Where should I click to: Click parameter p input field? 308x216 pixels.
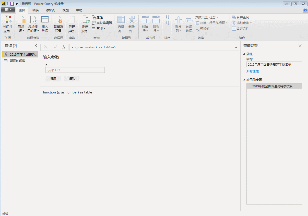point(75,70)
